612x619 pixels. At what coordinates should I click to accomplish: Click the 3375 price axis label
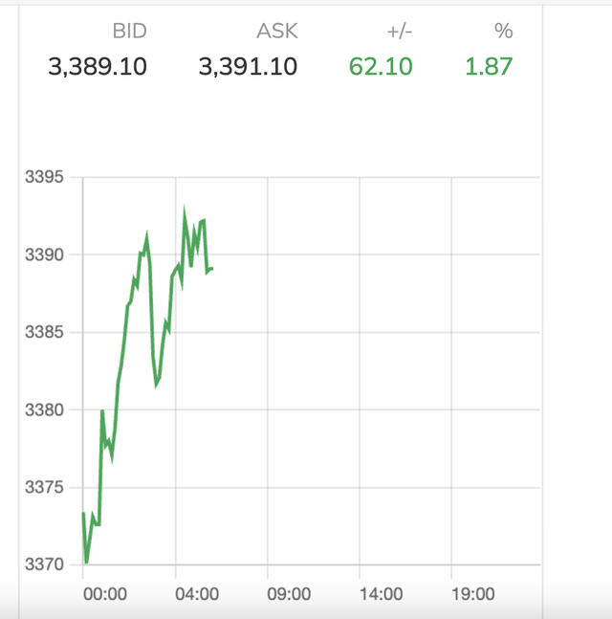point(43,488)
